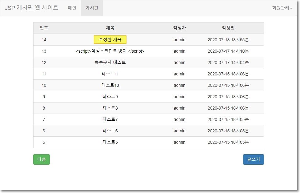Click the 번호 column header
This screenshot has width=300, height=193.
tap(44, 28)
